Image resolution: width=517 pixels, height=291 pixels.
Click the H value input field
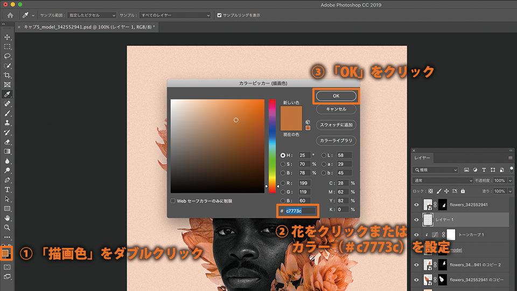pos(304,155)
